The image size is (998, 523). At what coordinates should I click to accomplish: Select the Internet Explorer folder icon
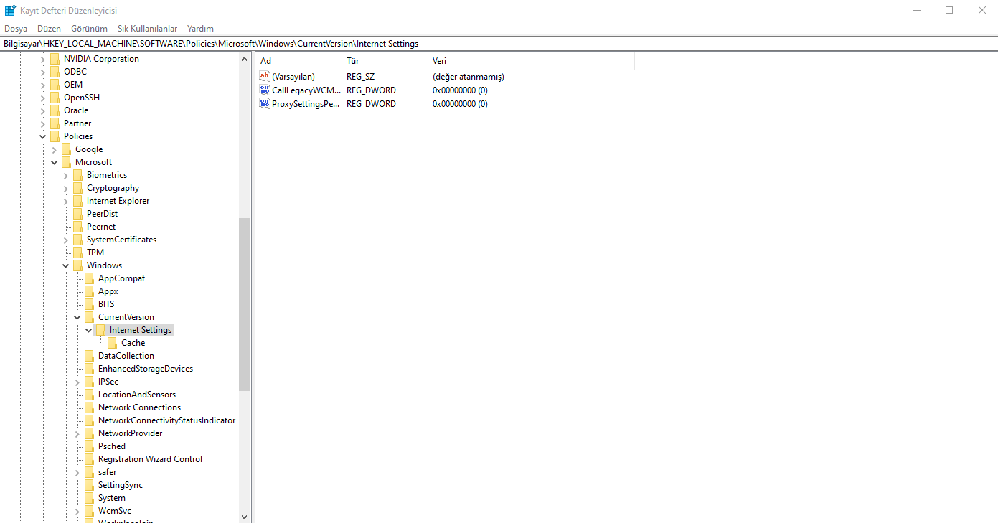click(77, 201)
